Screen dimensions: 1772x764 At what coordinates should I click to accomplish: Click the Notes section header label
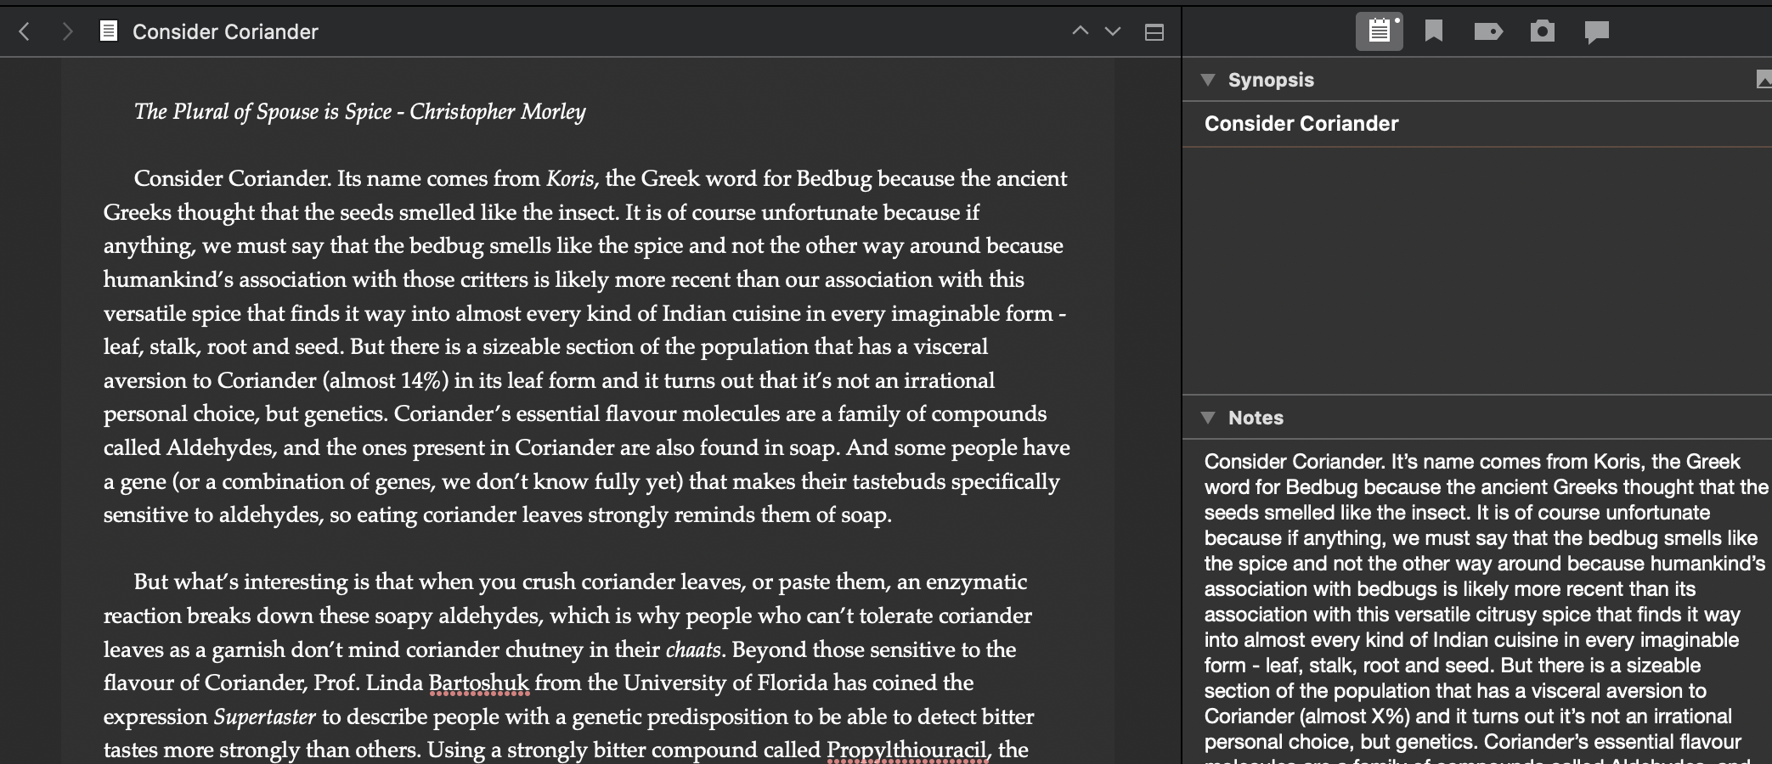[1256, 418]
